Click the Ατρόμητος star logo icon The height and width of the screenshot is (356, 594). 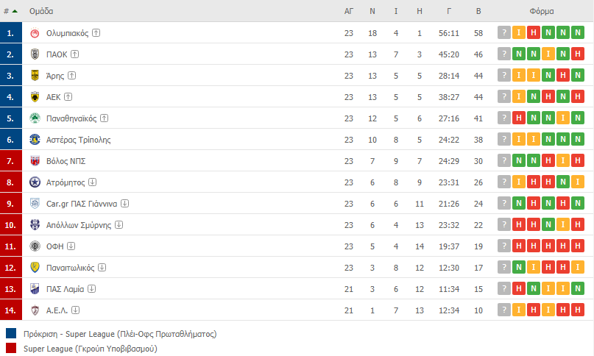point(35,182)
